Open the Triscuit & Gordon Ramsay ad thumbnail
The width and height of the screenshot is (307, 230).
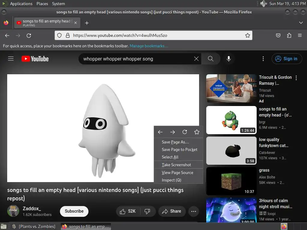click(231, 88)
